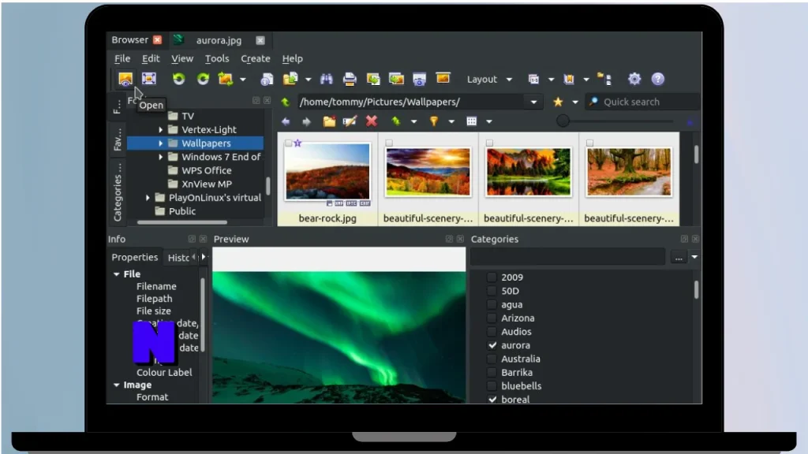Open the folder path history dropdown
Screen dimensions: 808x454
(534, 102)
